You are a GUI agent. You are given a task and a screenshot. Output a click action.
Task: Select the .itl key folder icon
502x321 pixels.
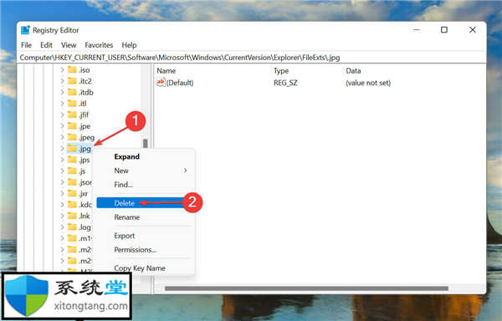(x=72, y=104)
